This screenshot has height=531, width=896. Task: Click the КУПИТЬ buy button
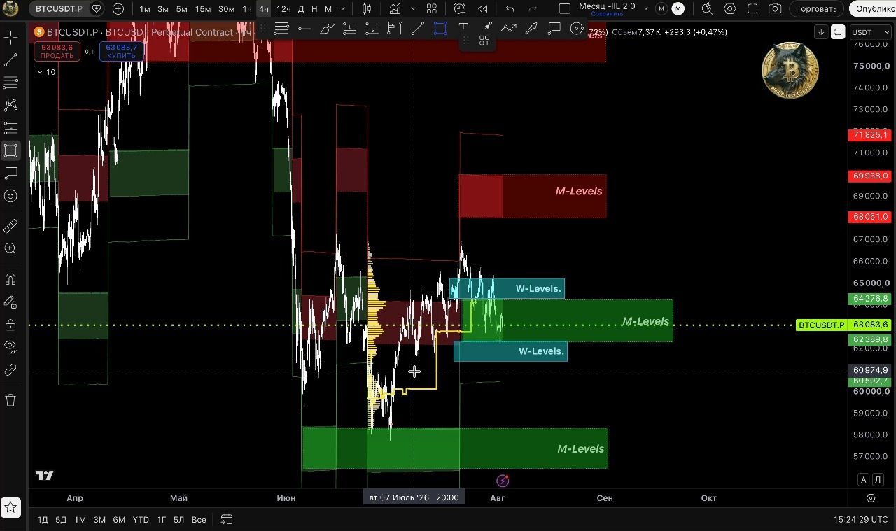(121, 51)
